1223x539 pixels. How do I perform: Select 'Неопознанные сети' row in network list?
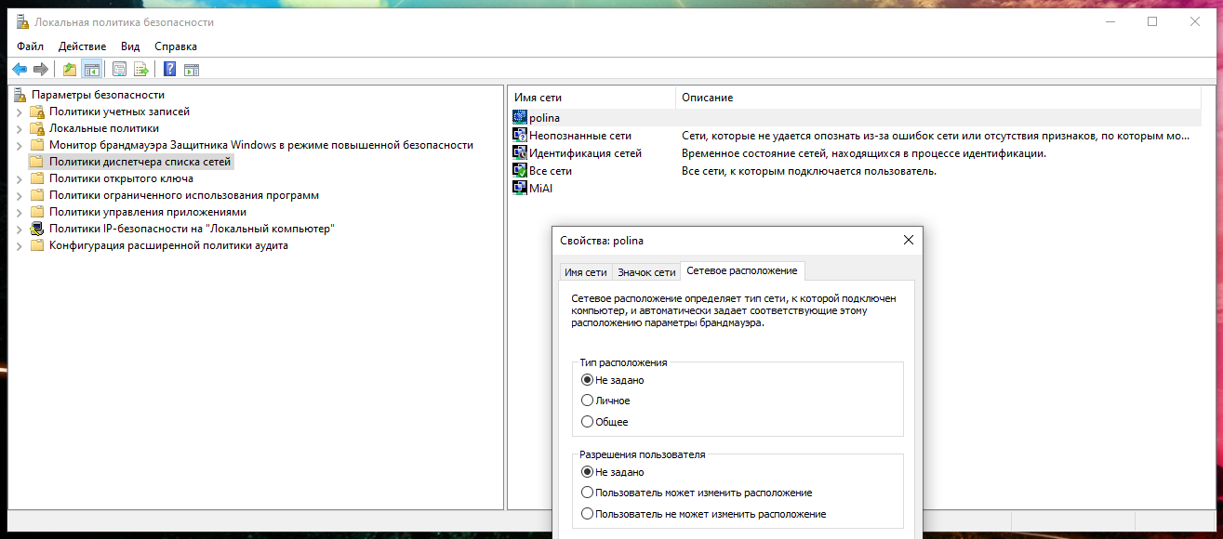pos(579,136)
